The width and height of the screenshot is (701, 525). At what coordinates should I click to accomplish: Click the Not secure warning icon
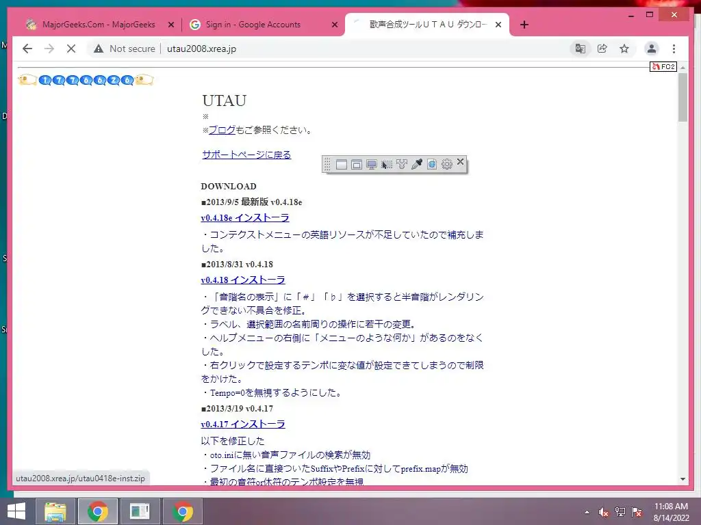[x=99, y=49]
